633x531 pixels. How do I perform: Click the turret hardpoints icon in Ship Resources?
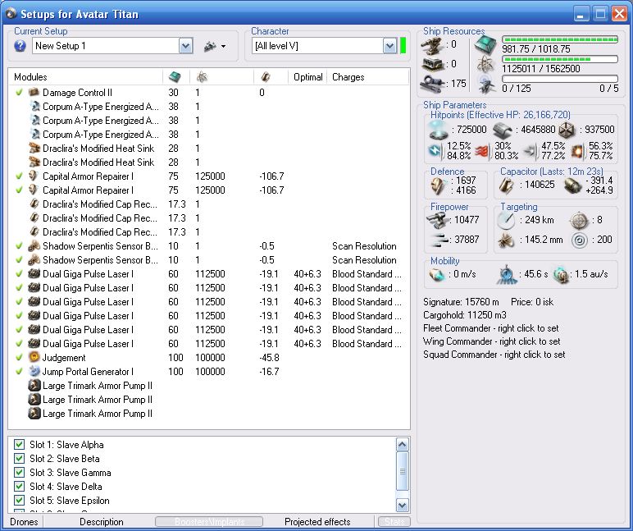(433, 43)
